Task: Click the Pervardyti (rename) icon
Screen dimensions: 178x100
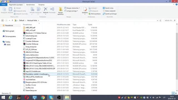Action: (x=52, y=9)
